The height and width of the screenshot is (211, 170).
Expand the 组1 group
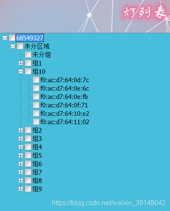click(x=21, y=63)
